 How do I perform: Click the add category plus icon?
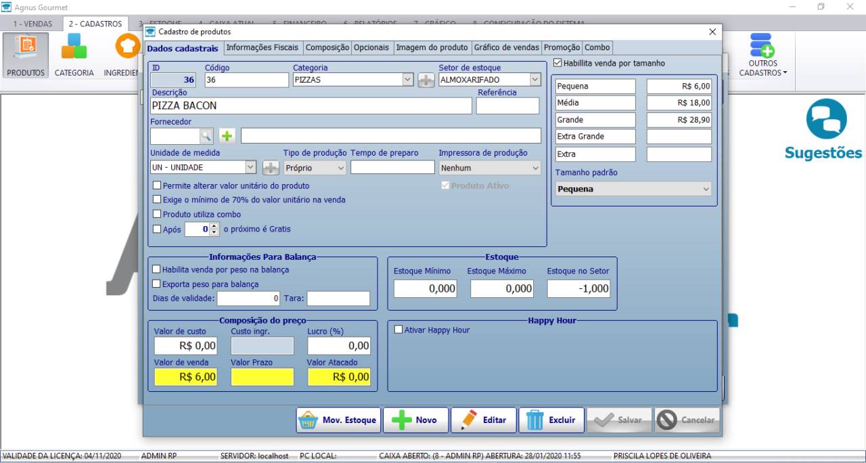pos(426,80)
